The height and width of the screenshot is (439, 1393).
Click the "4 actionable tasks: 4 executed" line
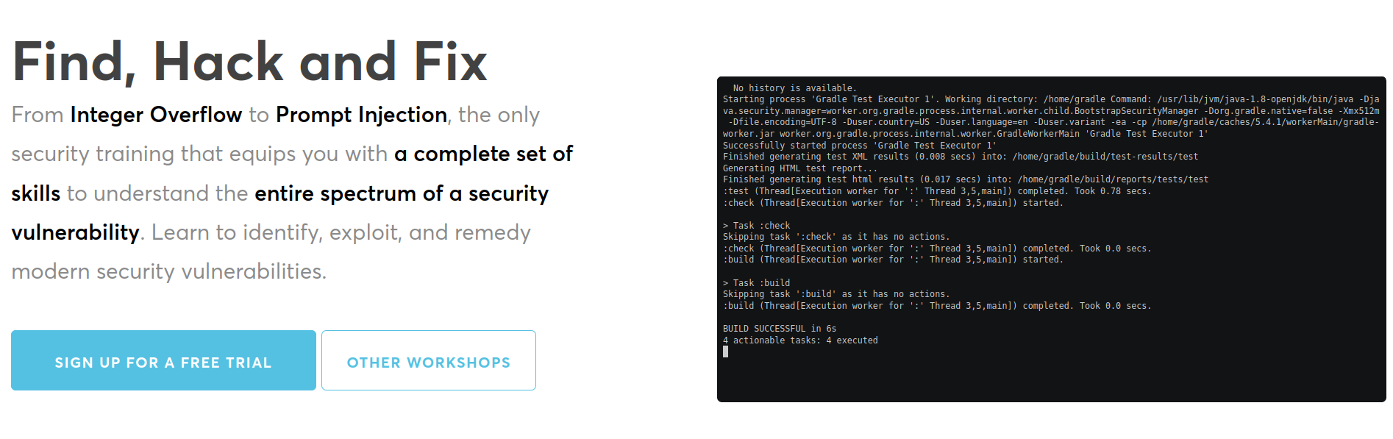(800, 340)
